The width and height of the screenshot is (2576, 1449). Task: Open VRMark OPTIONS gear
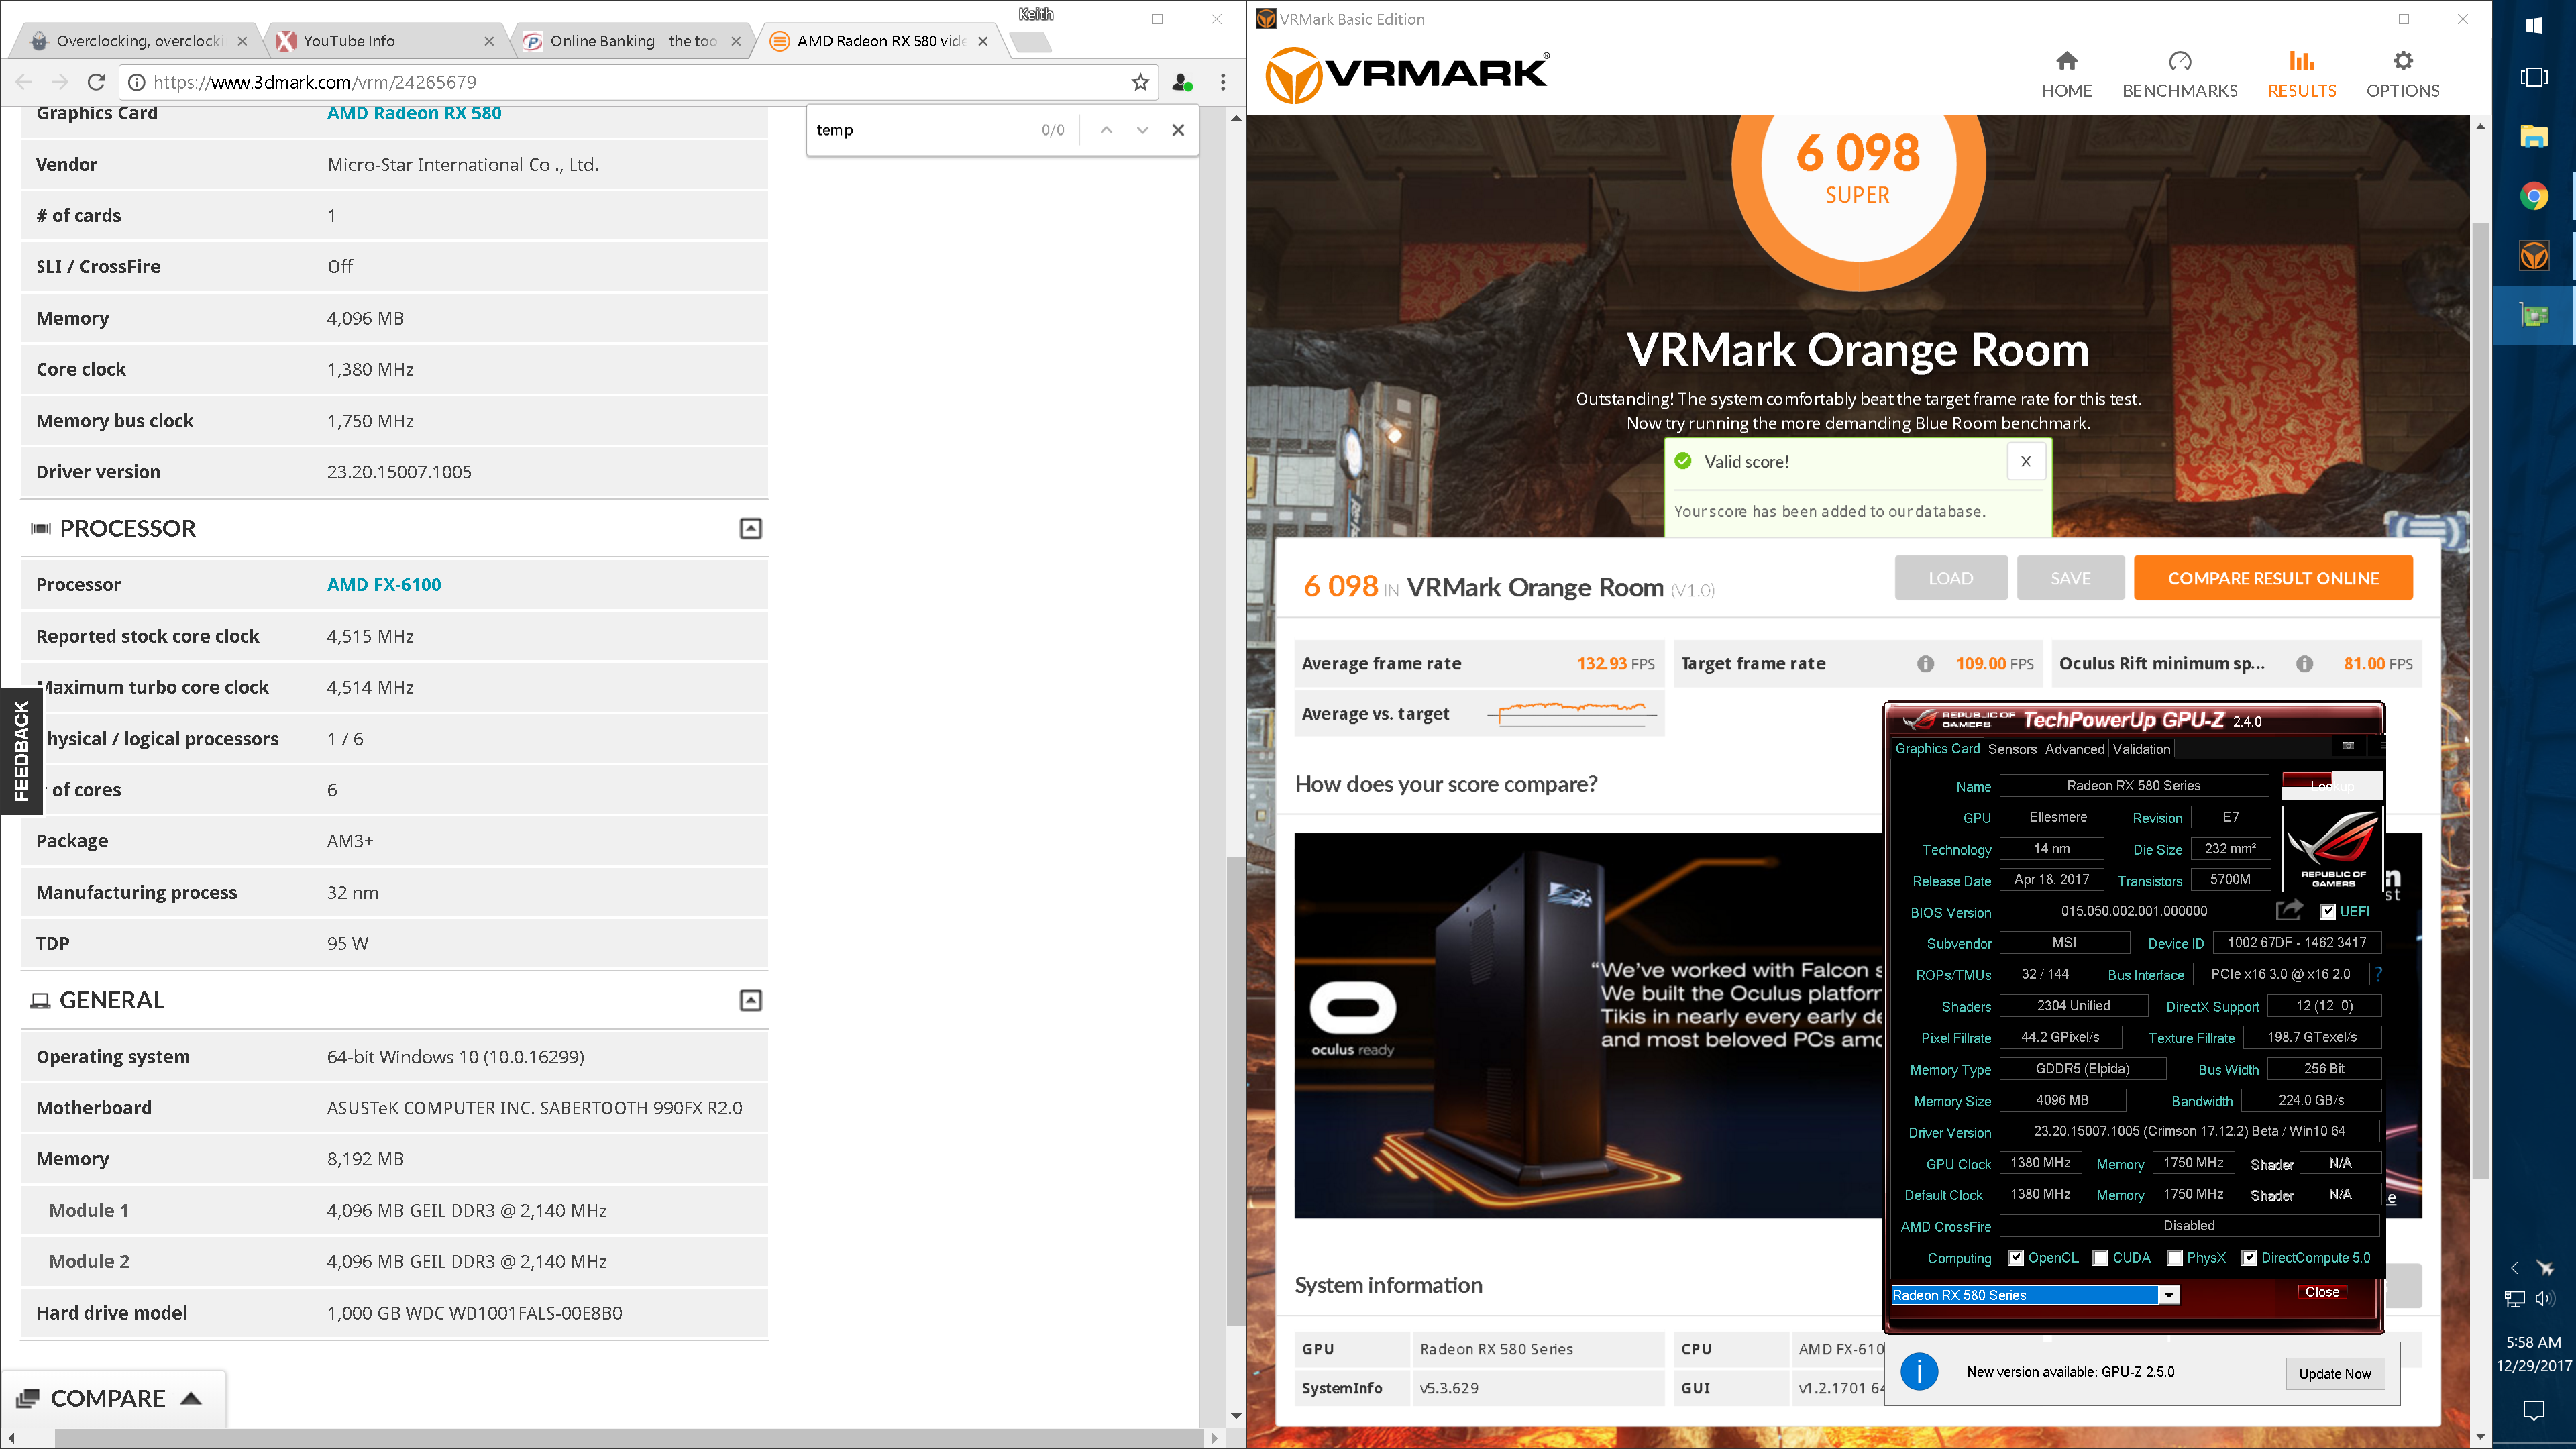(x=2402, y=75)
